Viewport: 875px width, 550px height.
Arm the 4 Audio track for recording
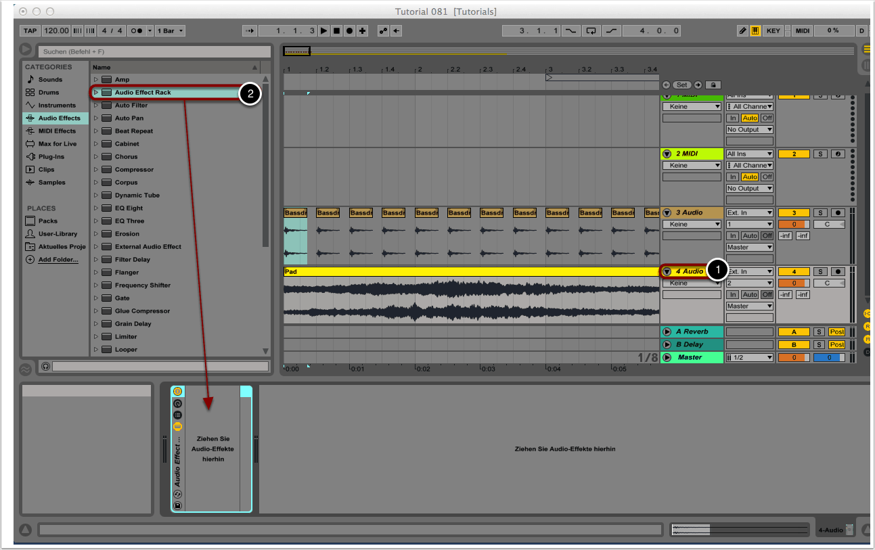(838, 272)
